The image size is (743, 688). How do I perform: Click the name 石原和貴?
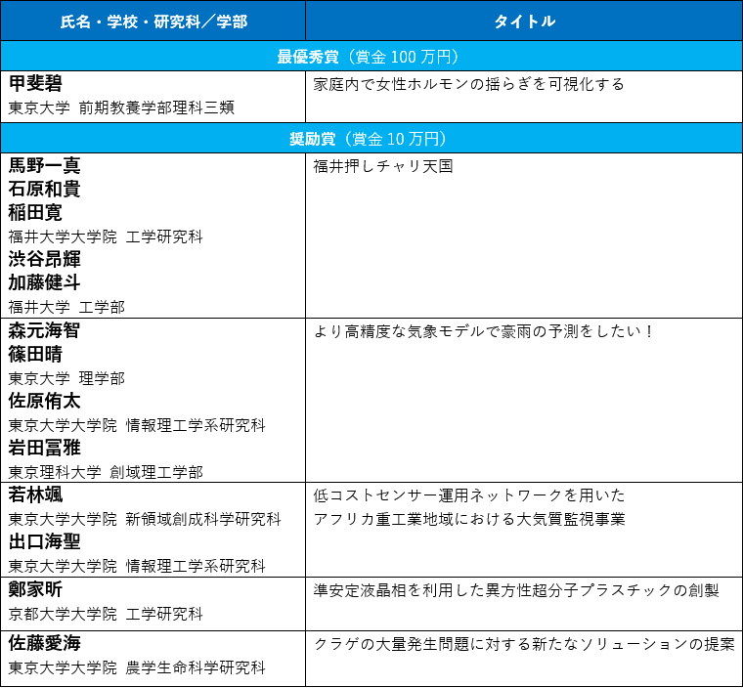pos(44,190)
